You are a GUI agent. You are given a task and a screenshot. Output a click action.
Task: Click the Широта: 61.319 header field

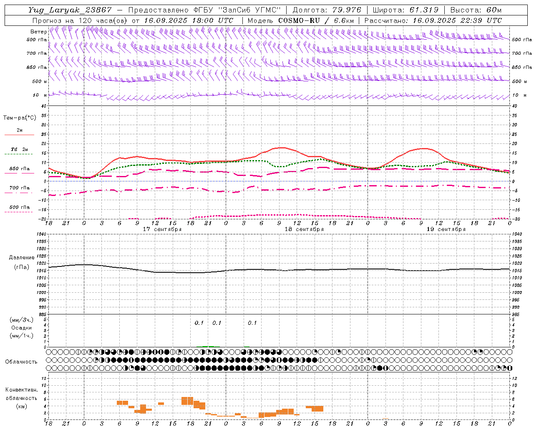pos(406,10)
